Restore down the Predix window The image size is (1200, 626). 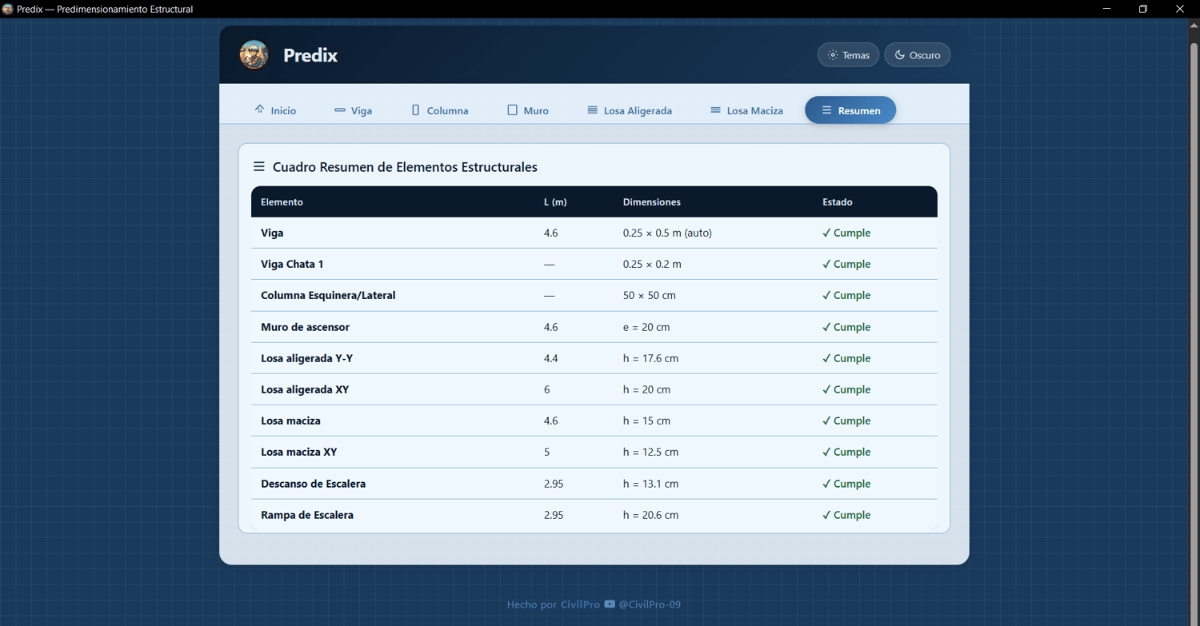[1143, 9]
